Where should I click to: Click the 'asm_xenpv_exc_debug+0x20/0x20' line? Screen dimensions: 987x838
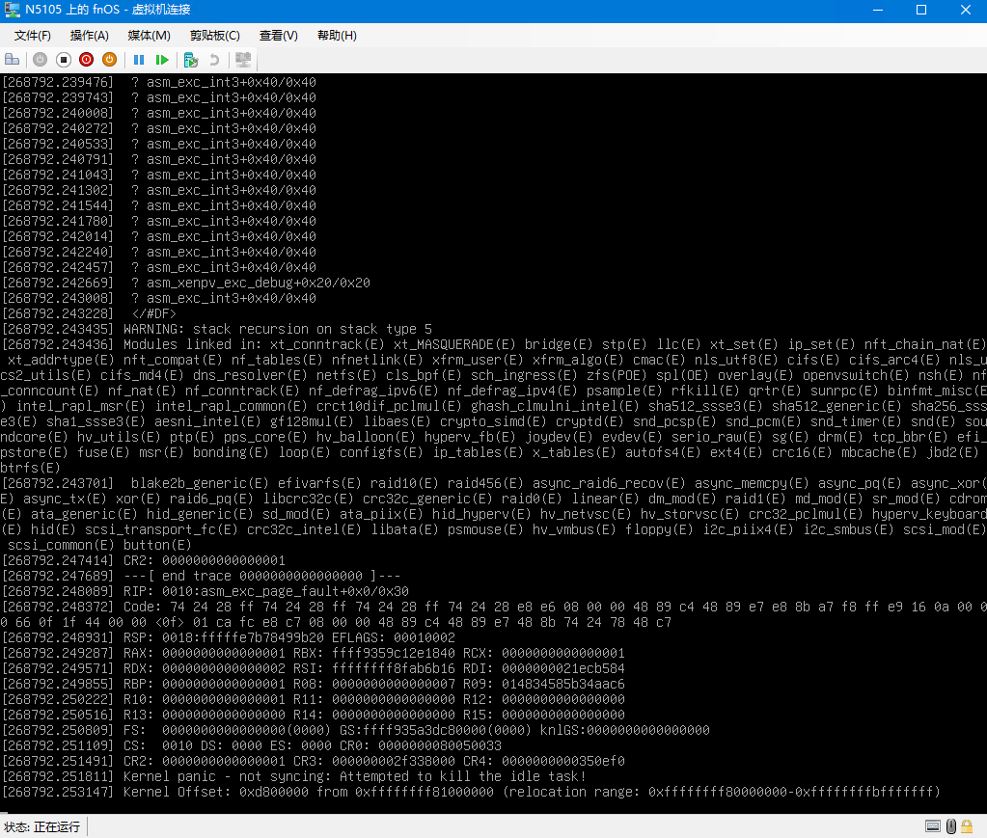[185, 283]
